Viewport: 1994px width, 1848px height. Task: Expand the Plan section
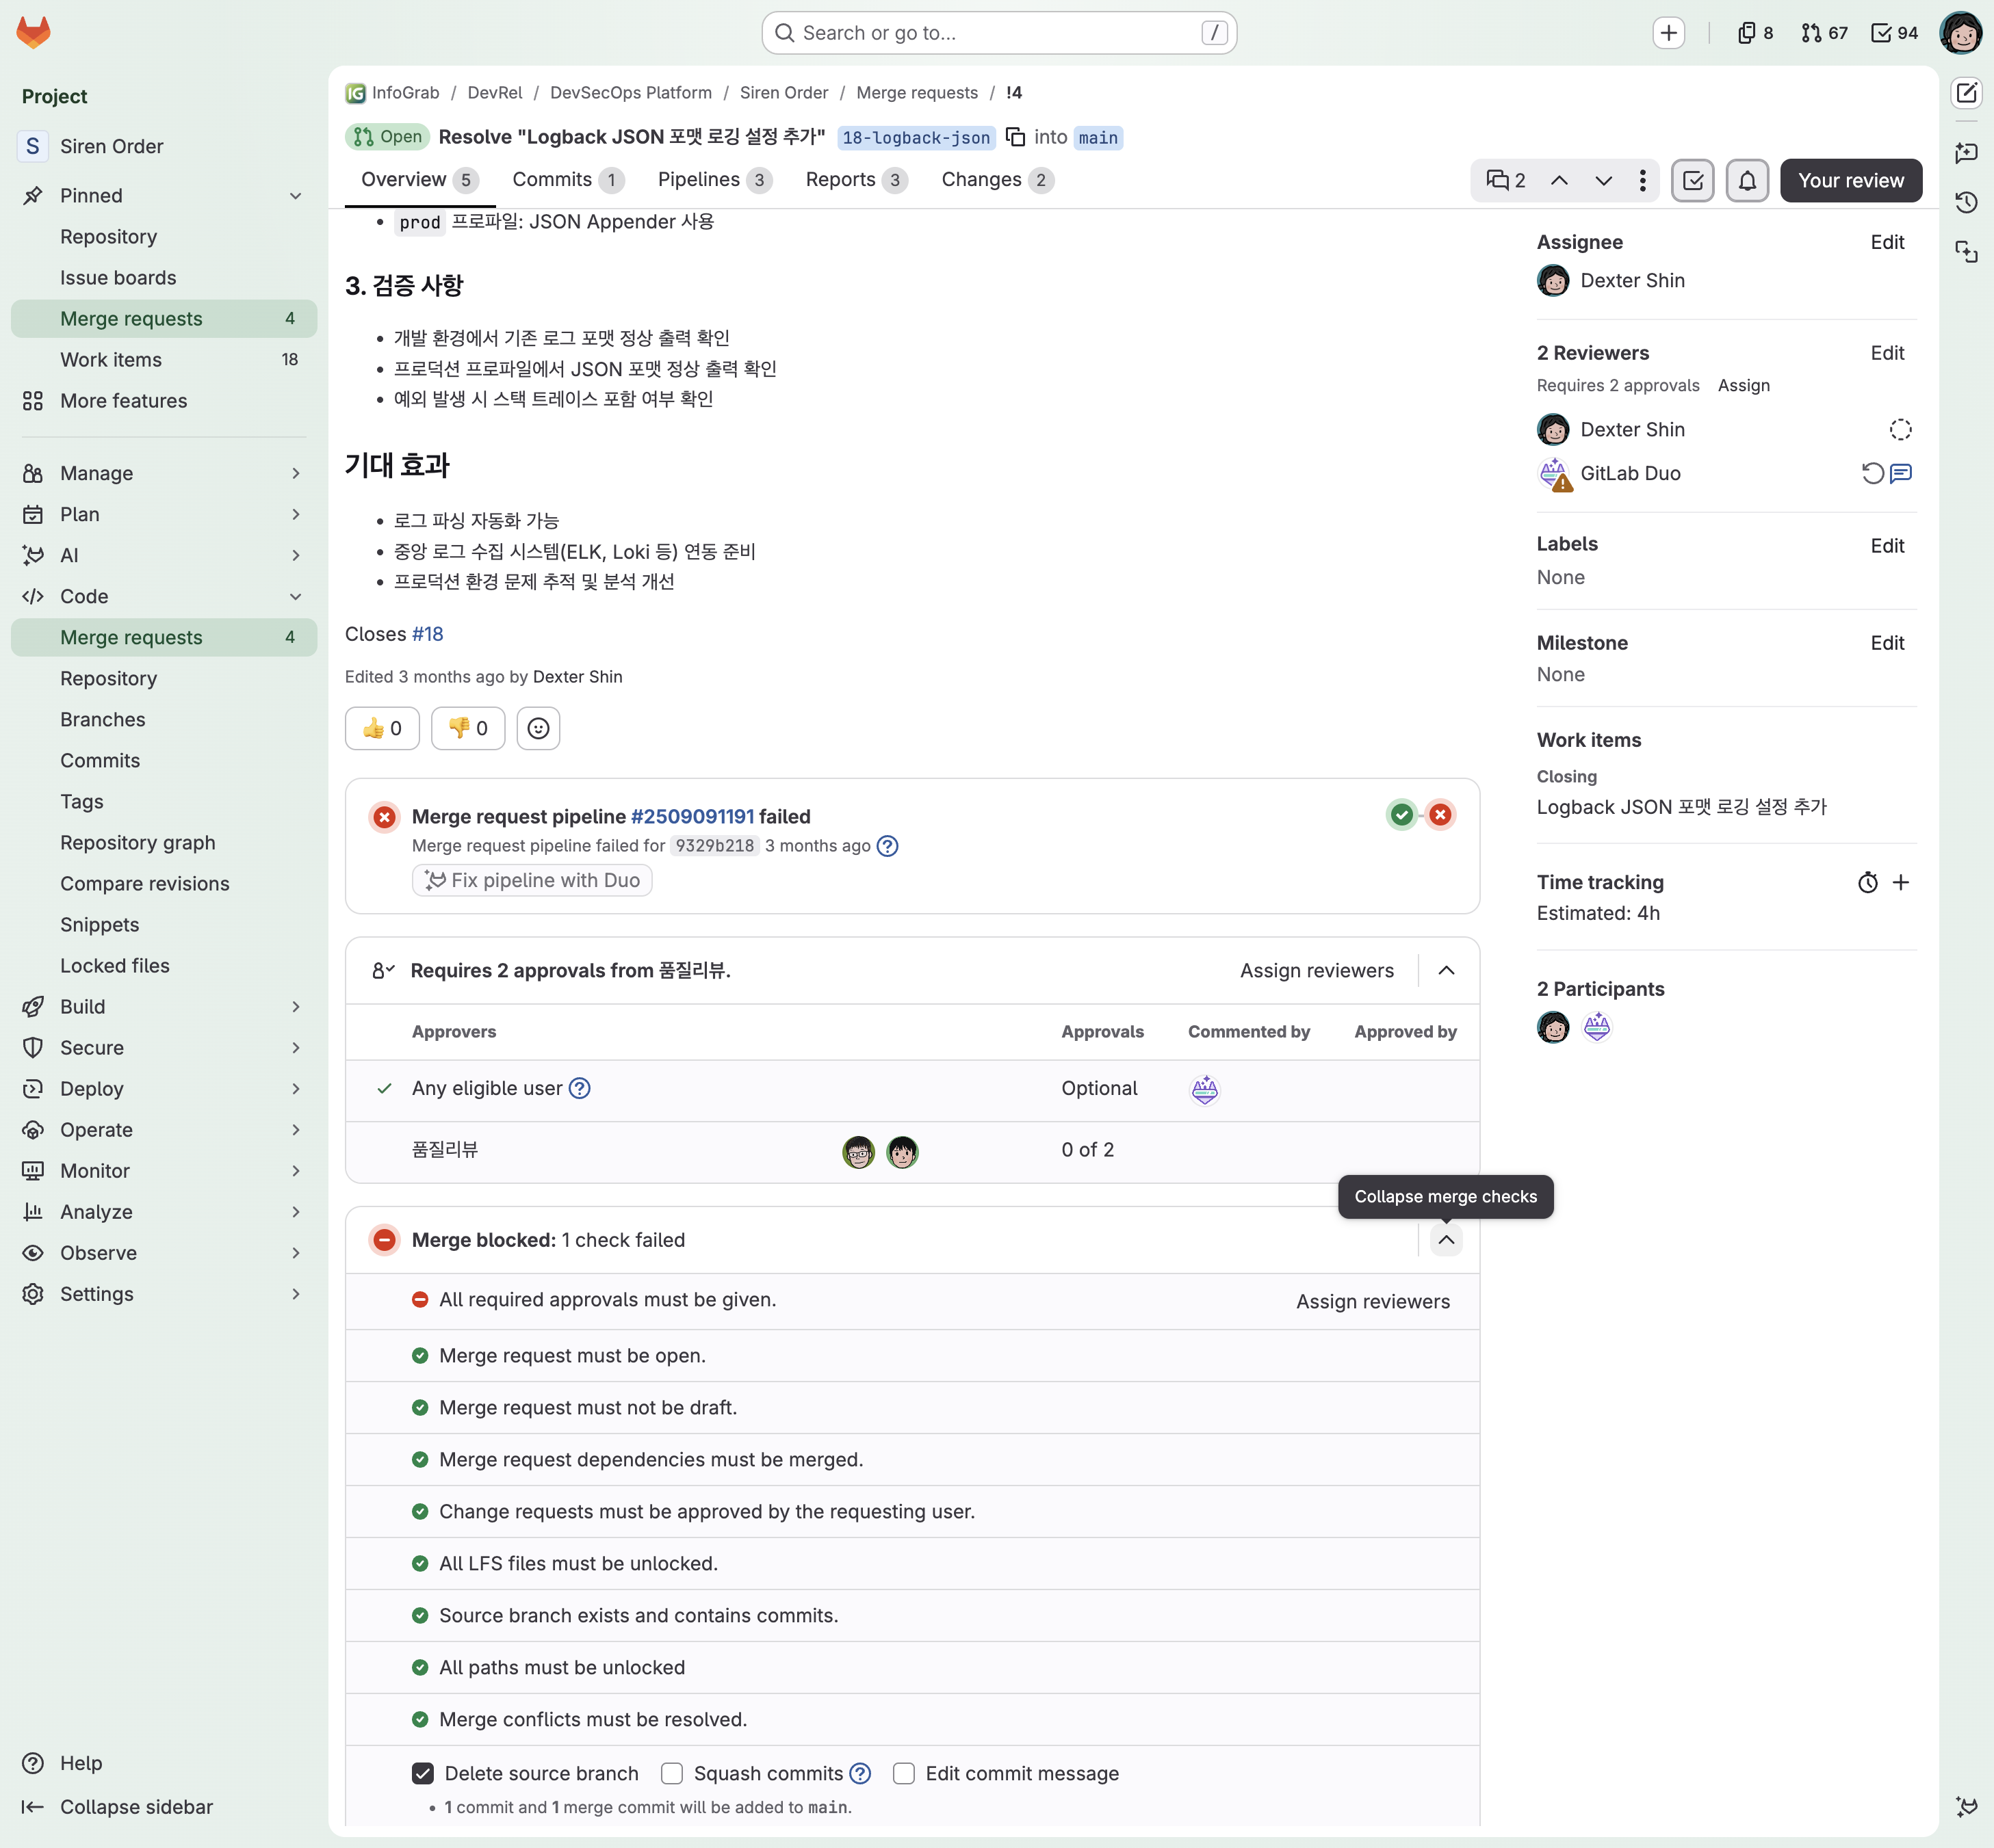point(164,514)
